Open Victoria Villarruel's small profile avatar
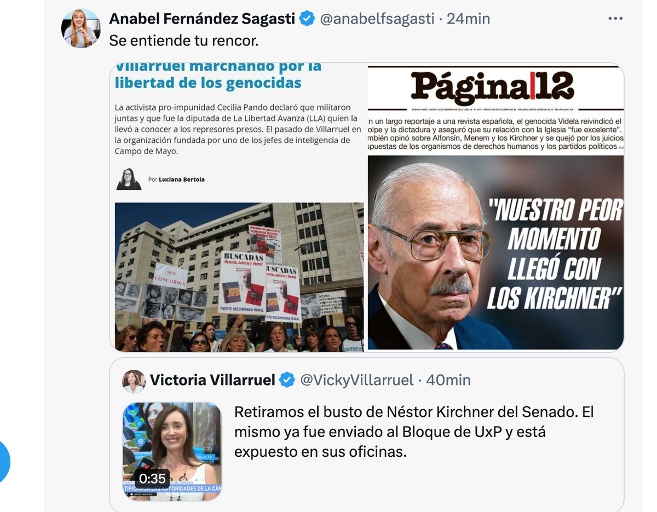The width and height of the screenshot is (657, 512). pos(134,381)
